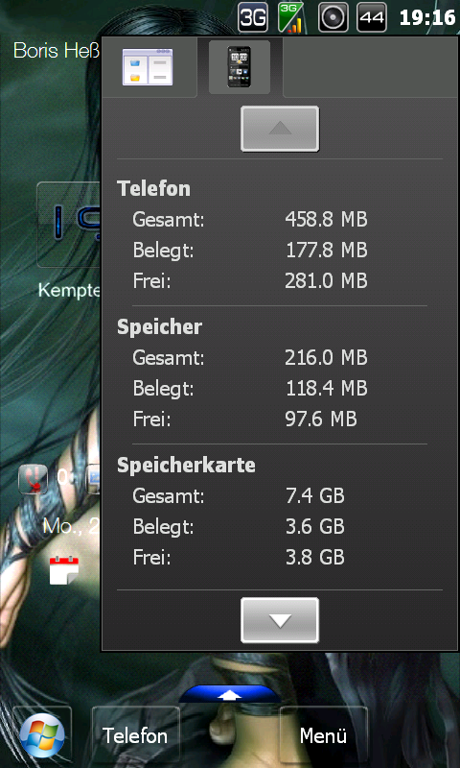460x768 pixels.
Task: Select the phone device info tab
Action: coord(240,67)
